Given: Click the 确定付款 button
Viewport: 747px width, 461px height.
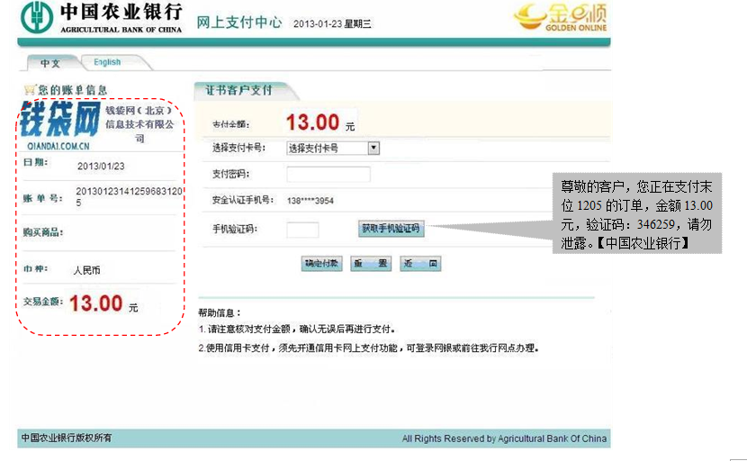Looking at the screenshot, I should [x=321, y=263].
